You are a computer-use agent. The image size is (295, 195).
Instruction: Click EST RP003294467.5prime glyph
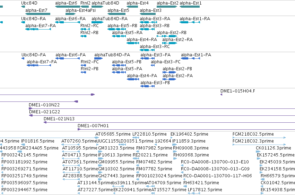tap(3, 193)
